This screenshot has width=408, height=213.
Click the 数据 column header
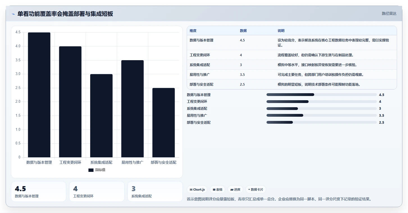click(x=243, y=31)
